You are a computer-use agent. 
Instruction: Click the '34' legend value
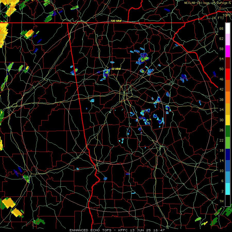pyautogui.click(x=221, y=110)
